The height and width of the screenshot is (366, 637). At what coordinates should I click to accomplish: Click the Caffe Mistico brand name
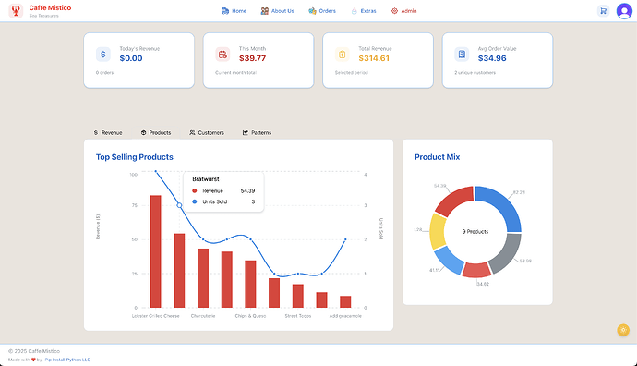coord(50,7)
